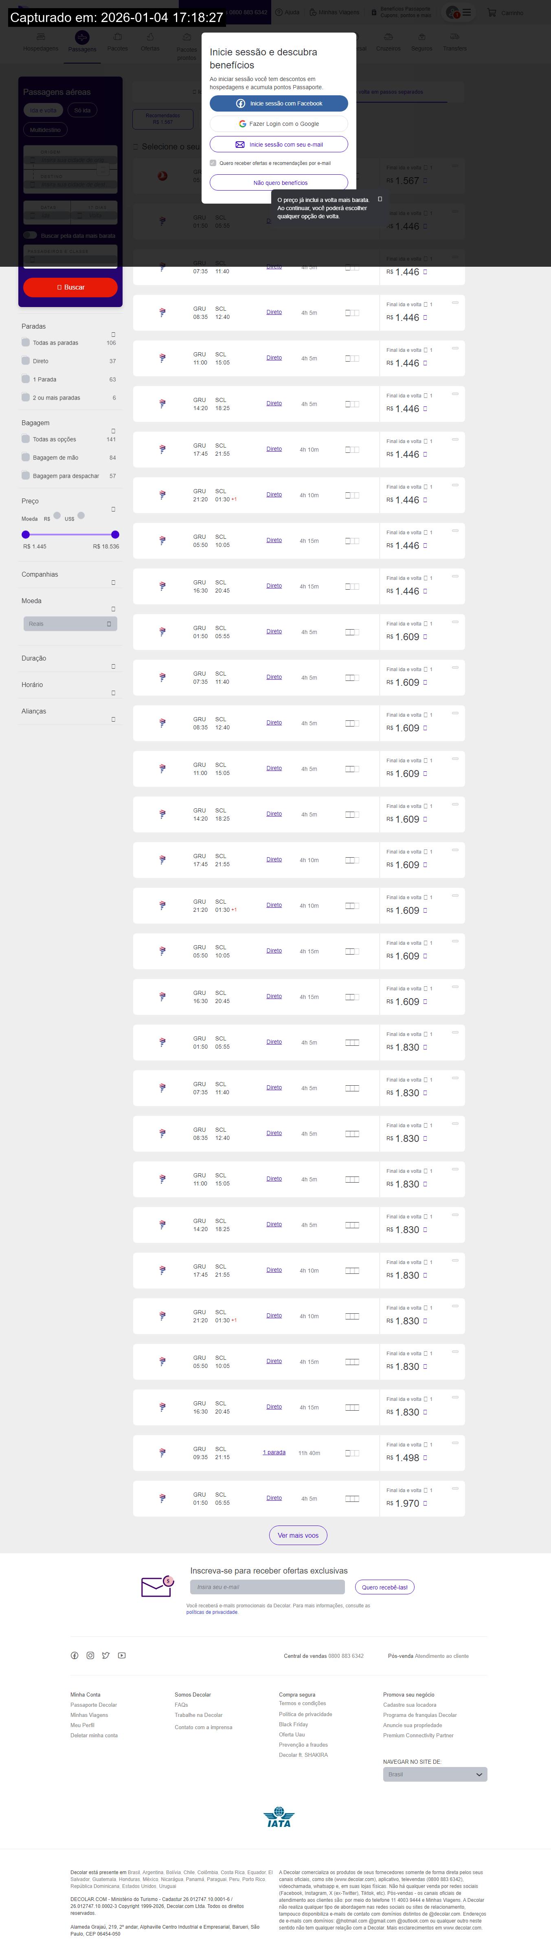Select the Só ida trip type
This screenshot has height=1958, width=551.
click(82, 110)
